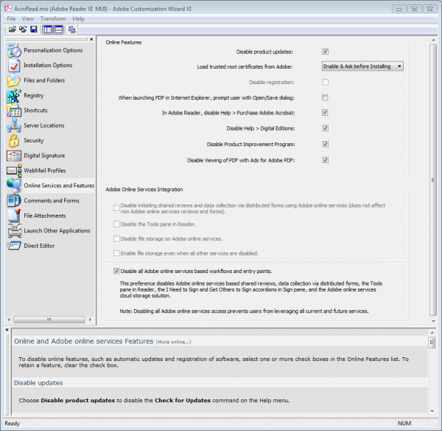Toggle Disable Viewing of PDF with Ads checkbox

point(325,160)
